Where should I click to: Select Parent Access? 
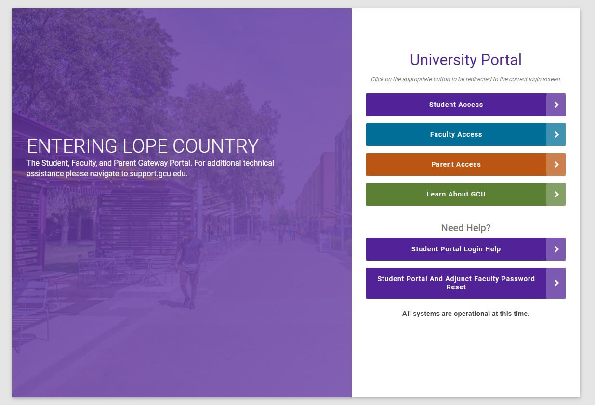tap(456, 164)
